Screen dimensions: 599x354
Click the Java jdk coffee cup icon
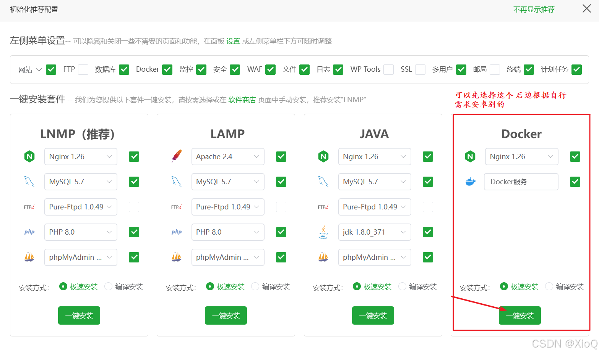coord(323,232)
